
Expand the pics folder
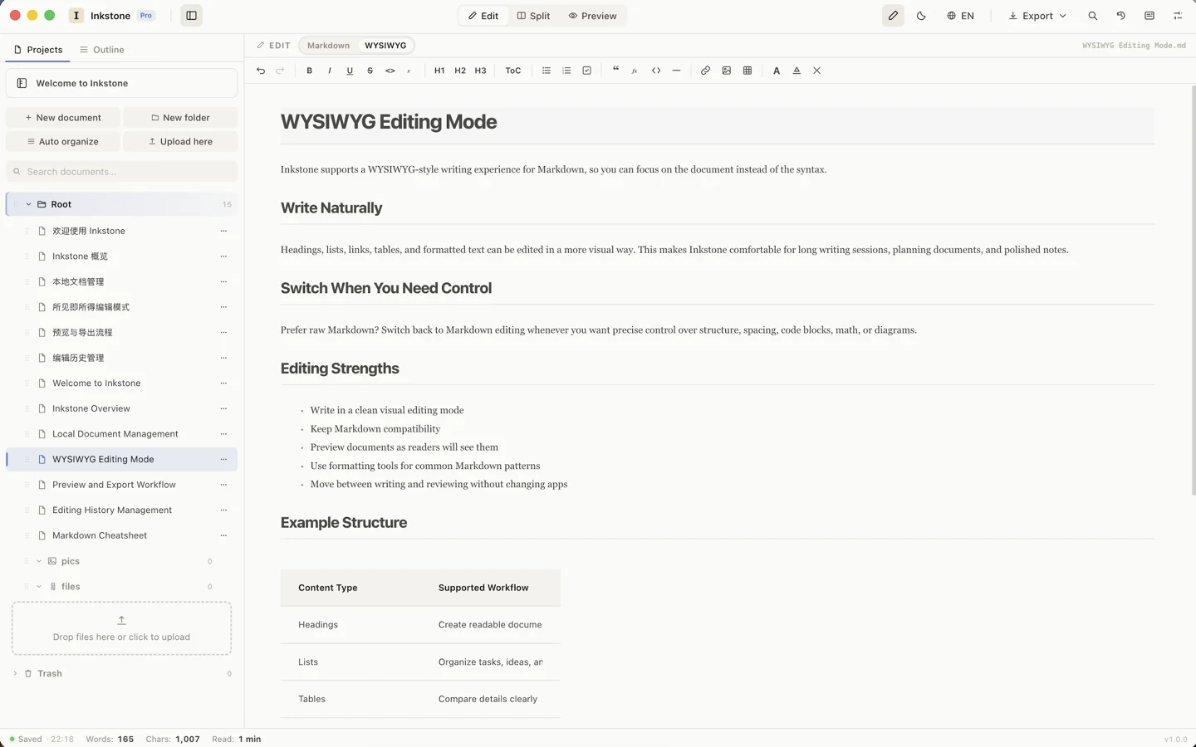pos(39,561)
